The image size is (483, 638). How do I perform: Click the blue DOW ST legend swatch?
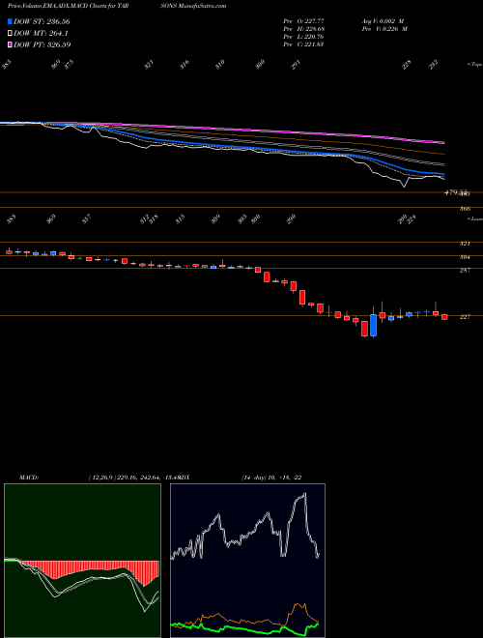point(11,22)
